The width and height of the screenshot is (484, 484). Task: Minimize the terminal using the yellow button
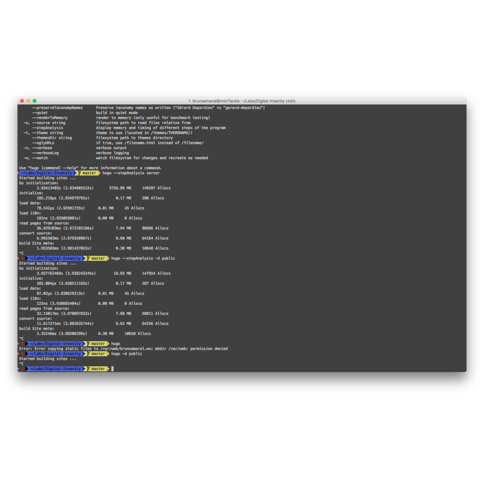[28, 101]
